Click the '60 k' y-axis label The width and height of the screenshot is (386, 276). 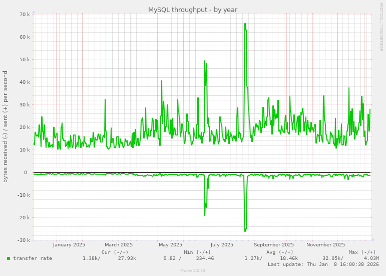[x=25, y=37]
